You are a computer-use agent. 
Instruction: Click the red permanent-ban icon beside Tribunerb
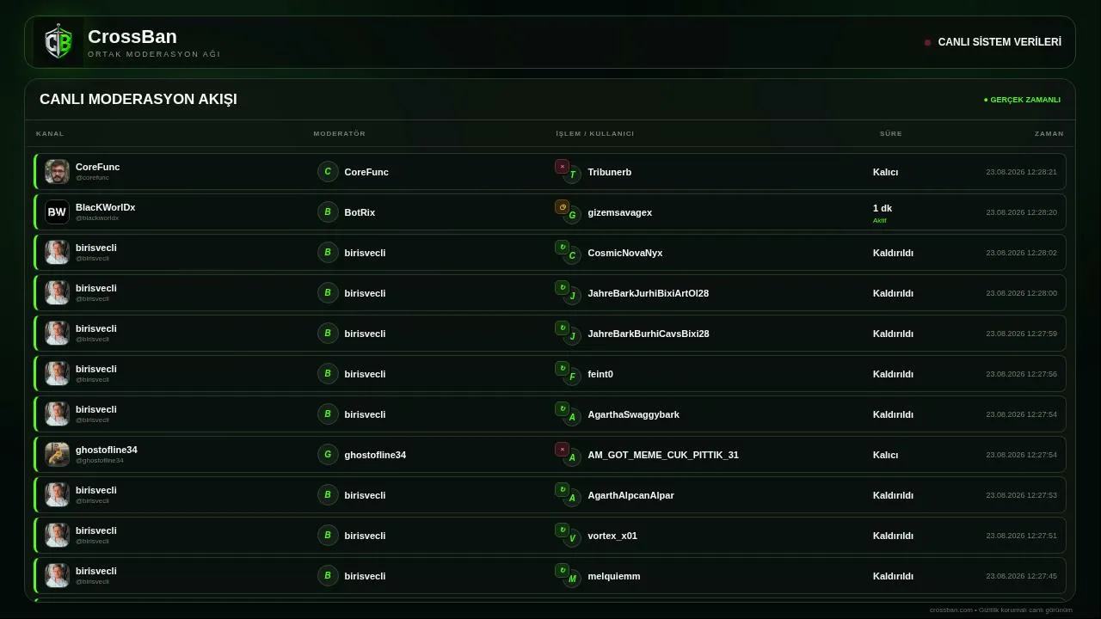(x=562, y=167)
